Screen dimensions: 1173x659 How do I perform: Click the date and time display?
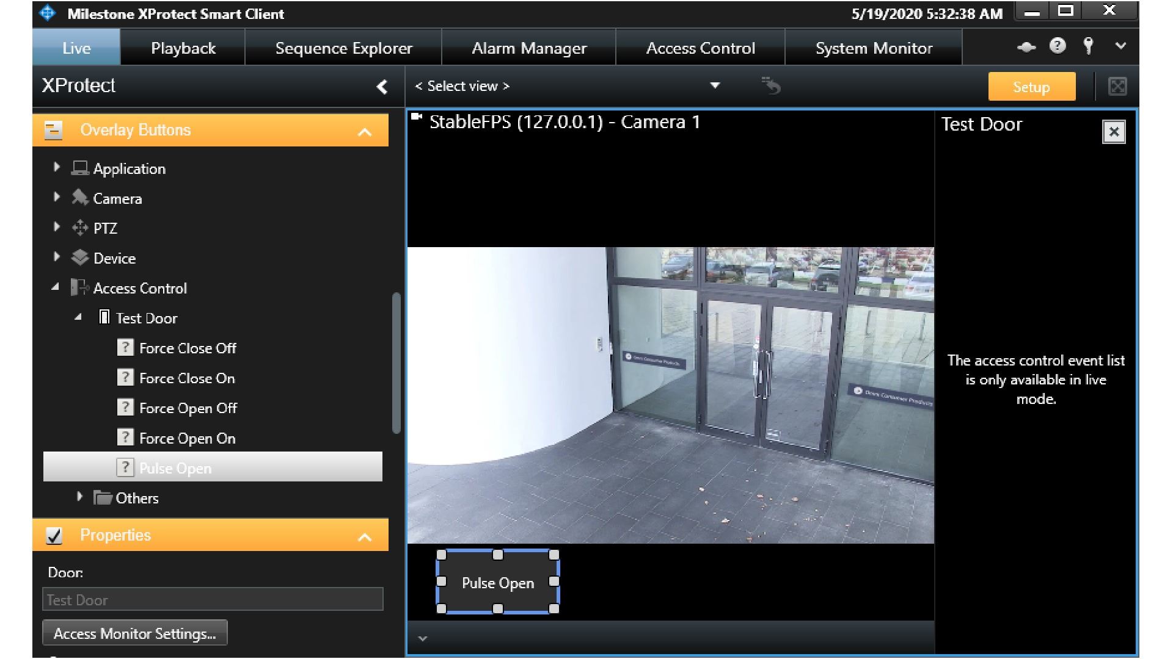tap(927, 13)
